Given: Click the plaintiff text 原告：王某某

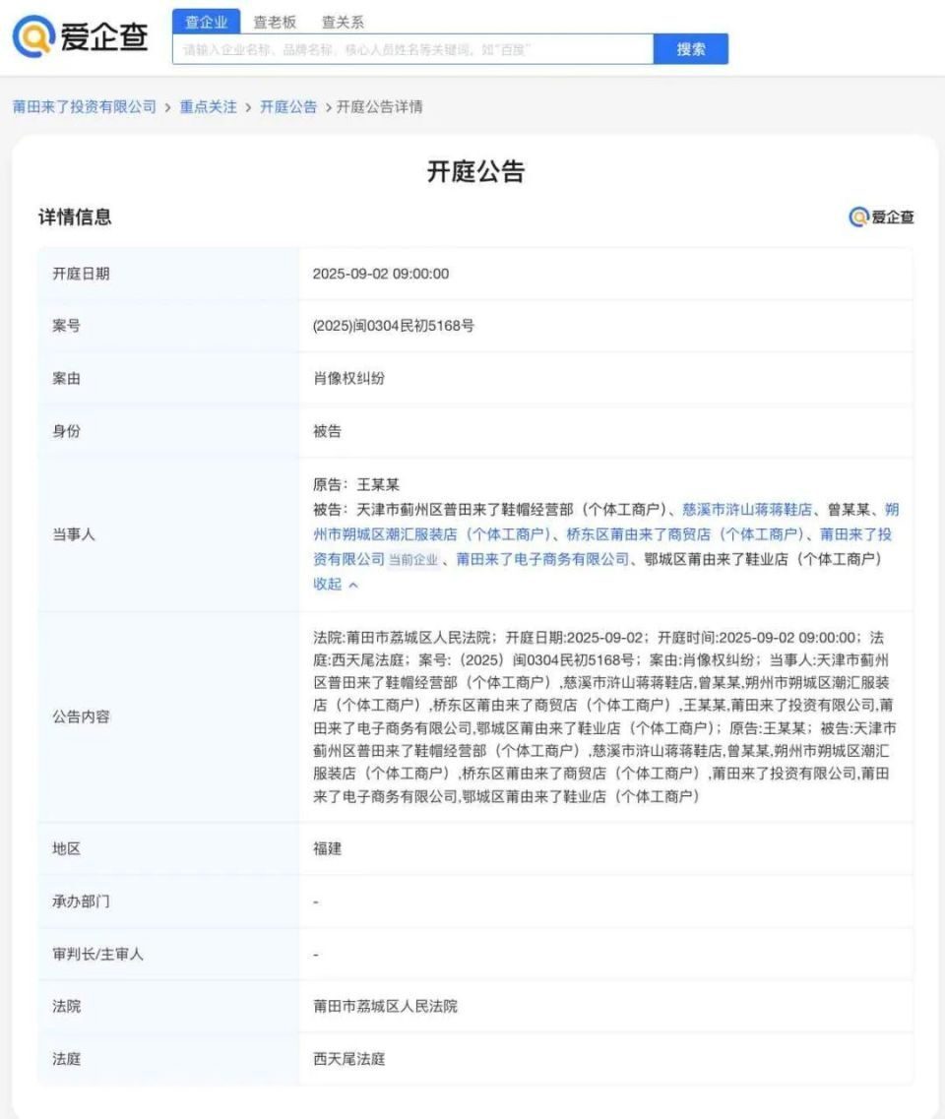Looking at the screenshot, I should tap(356, 484).
